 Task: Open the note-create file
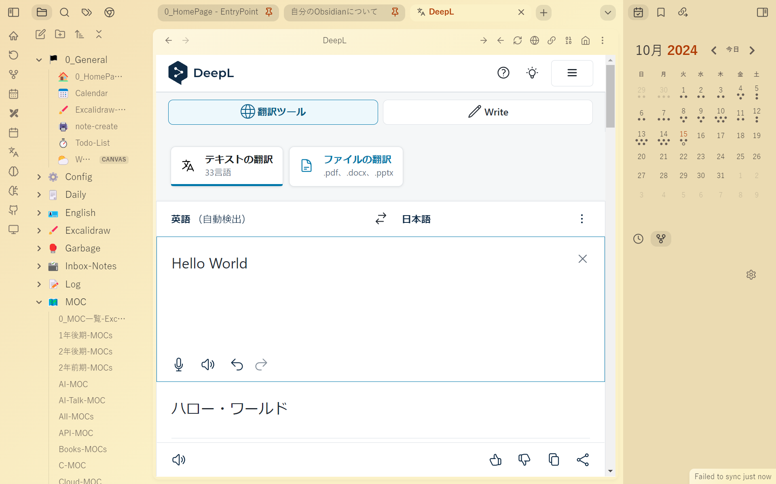(x=96, y=126)
